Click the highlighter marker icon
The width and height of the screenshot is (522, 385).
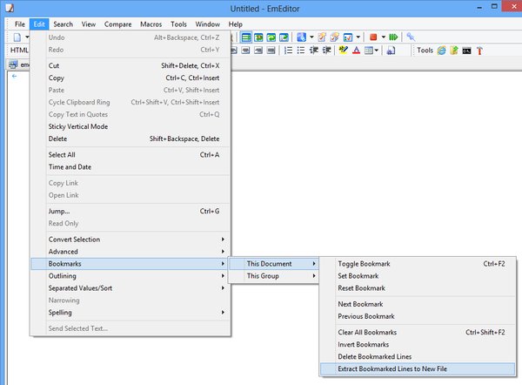click(x=343, y=51)
